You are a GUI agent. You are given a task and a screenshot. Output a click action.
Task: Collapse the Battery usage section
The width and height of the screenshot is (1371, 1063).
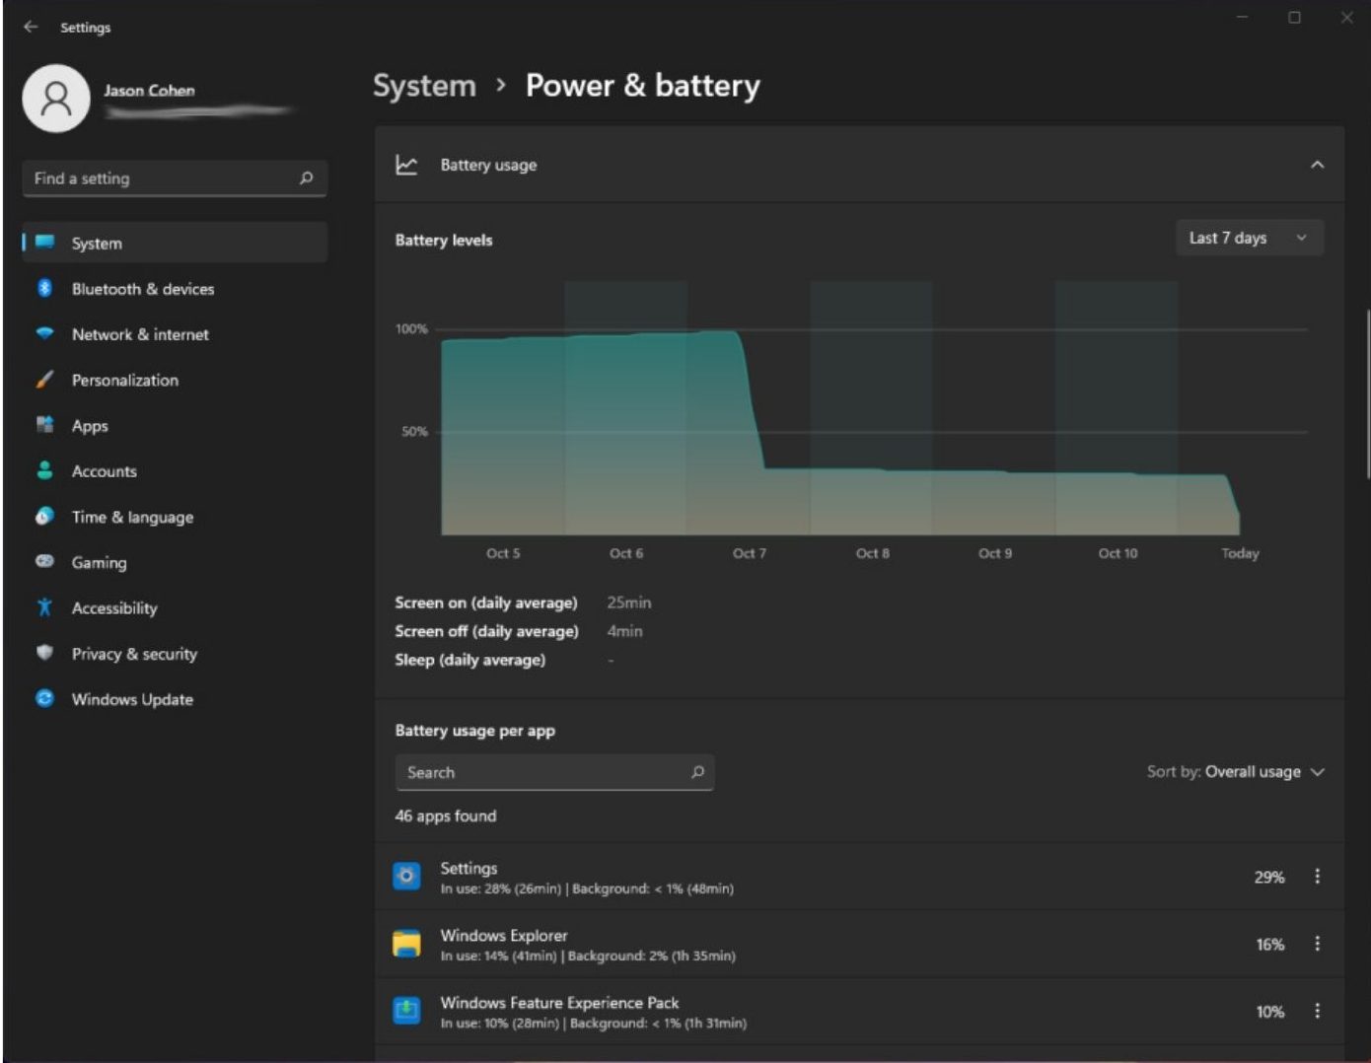coord(1317,165)
